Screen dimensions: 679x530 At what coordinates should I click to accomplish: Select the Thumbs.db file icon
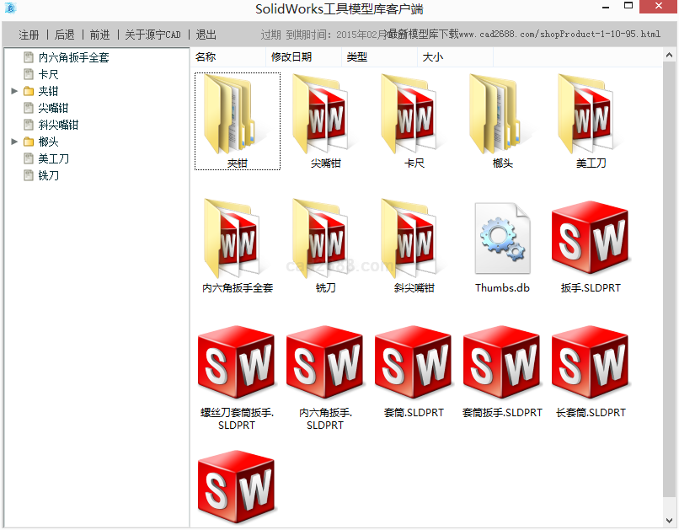(502, 239)
